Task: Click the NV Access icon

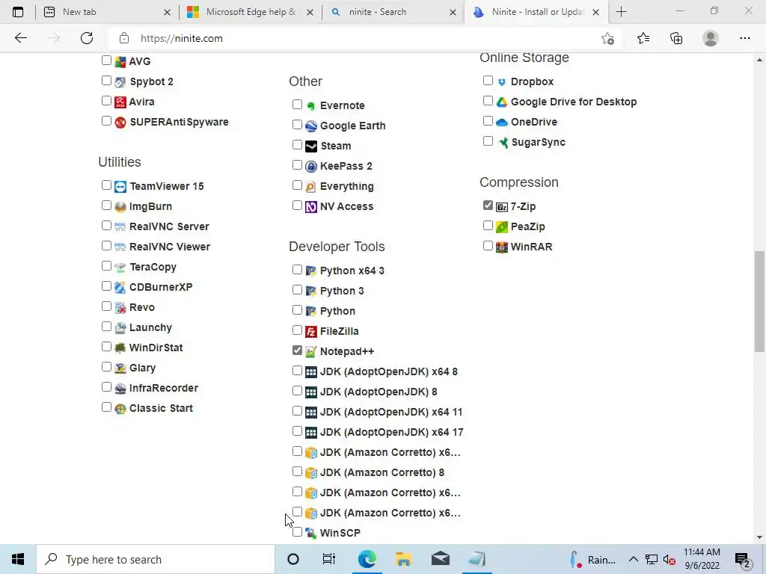Action: click(x=311, y=207)
